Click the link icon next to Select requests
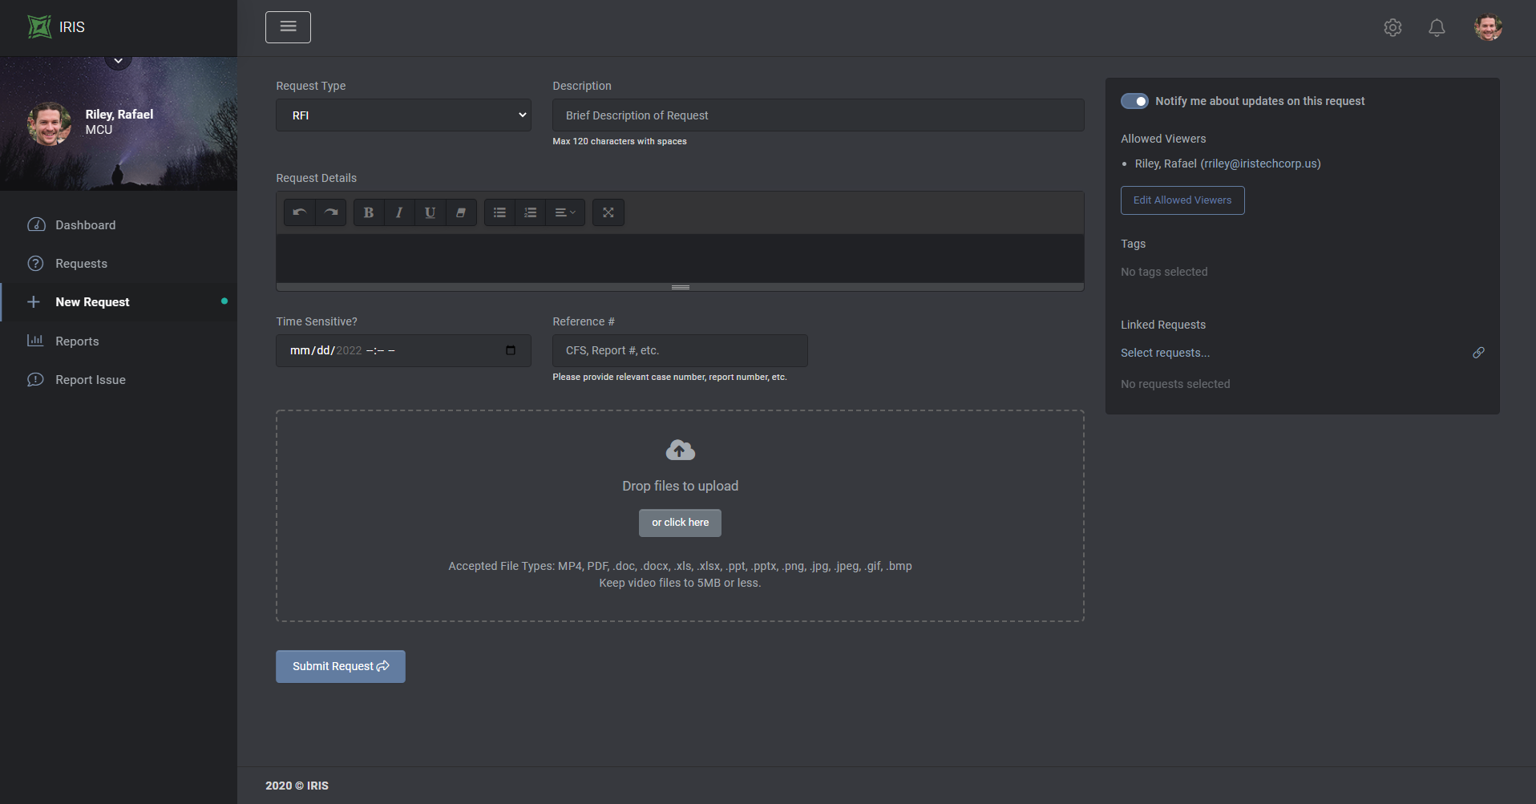This screenshot has width=1536, height=804. [x=1478, y=353]
